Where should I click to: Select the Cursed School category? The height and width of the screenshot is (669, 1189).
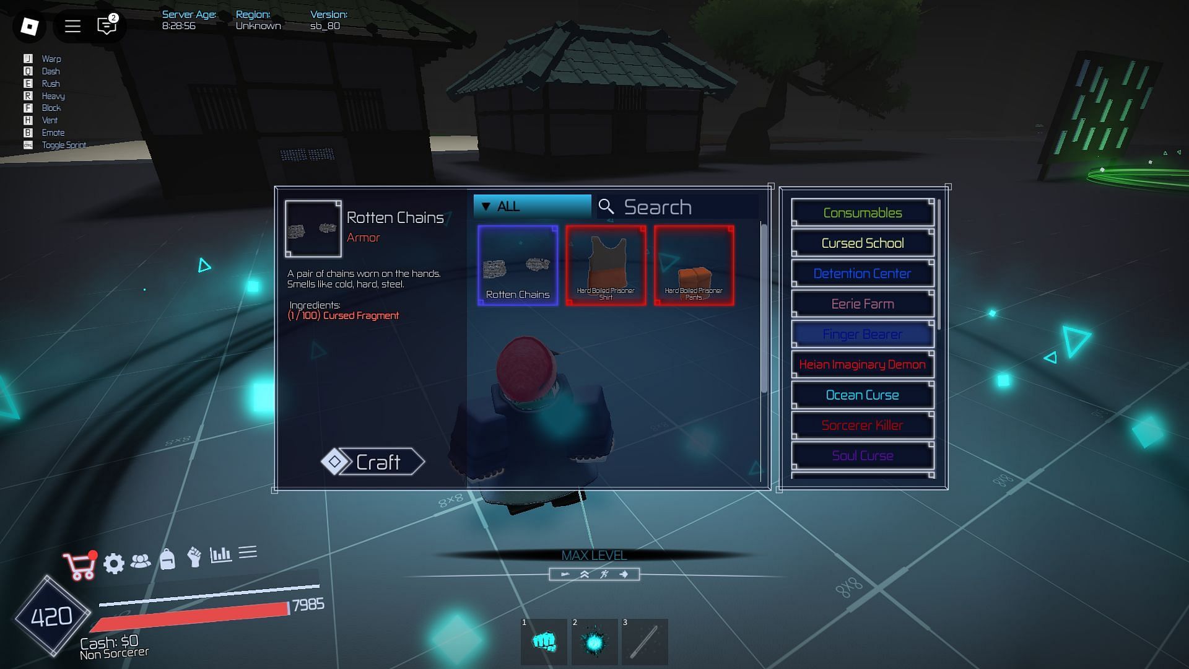tap(863, 243)
